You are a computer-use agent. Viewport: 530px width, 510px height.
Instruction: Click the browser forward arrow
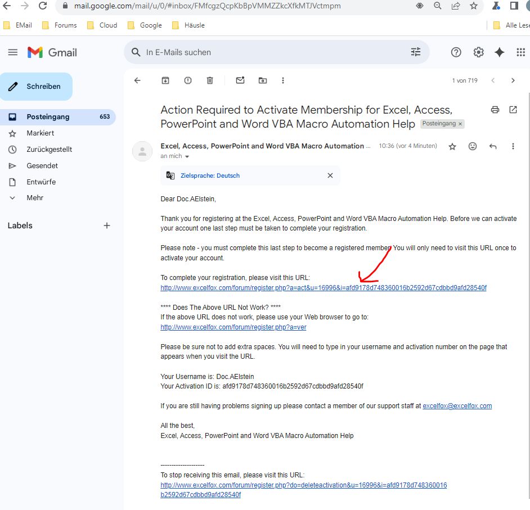[x=24, y=6]
